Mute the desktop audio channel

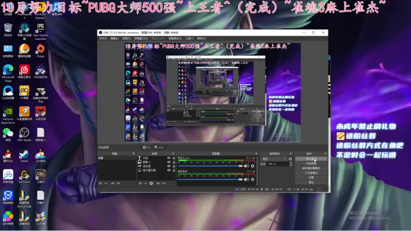click(247, 179)
